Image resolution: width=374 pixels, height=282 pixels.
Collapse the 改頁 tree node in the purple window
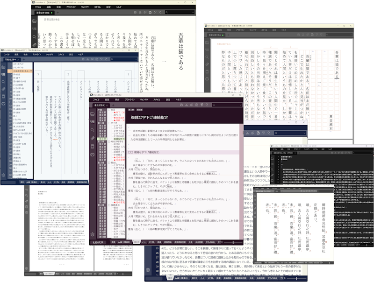click(109, 110)
